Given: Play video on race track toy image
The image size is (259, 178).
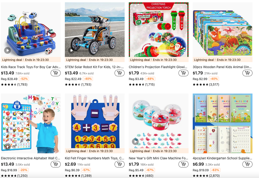Looking at the screenshot, I should (7, 50).
